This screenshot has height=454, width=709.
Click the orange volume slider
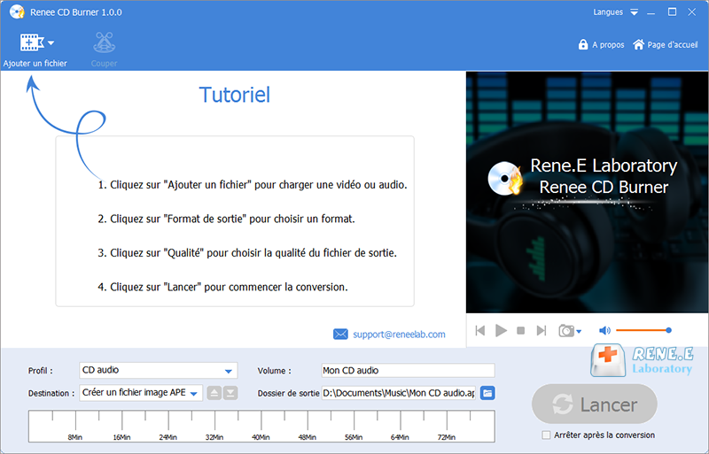(643, 330)
